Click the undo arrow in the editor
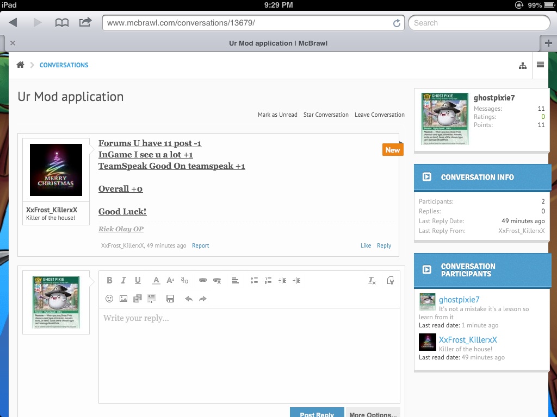 (x=189, y=299)
